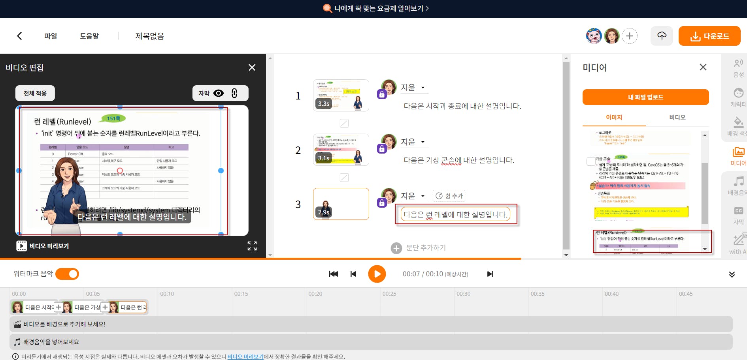Click the 비디오를 배경으로 추가해 보세요 track

coord(371,324)
